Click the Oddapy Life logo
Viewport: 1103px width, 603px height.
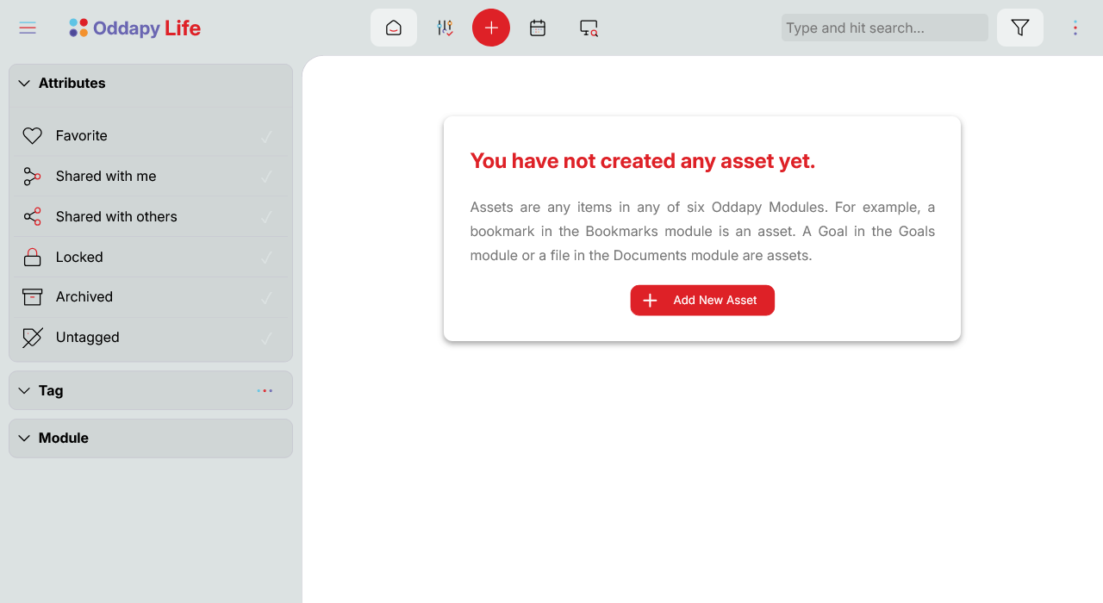coord(135,28)
